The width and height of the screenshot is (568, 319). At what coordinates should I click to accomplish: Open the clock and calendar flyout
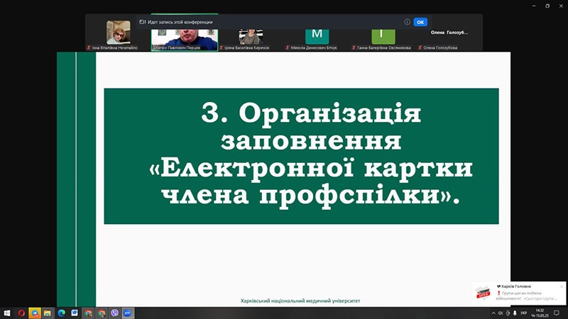click(x=541, y=313)
